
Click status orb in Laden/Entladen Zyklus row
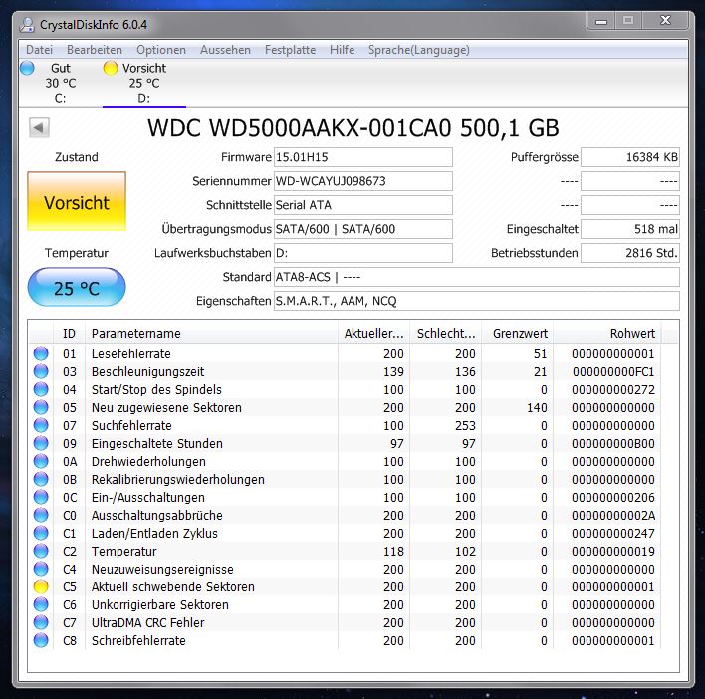pos(41,533)
